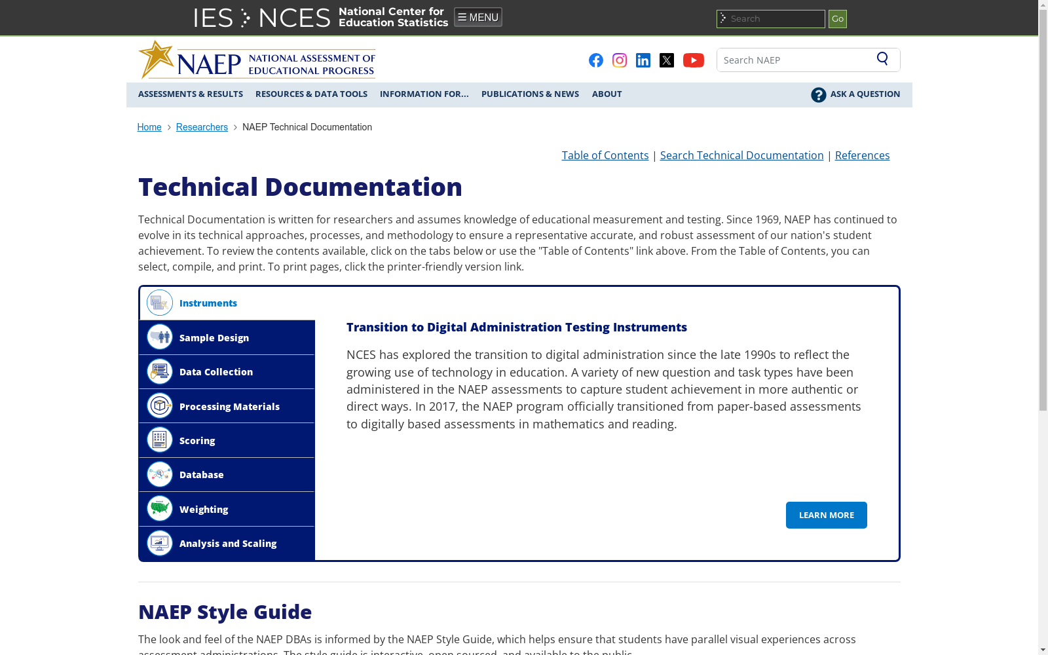Click the NAEP Style Guide heading
The height and width of the screenshot is (655, 1048).
[x=225, y=612]
